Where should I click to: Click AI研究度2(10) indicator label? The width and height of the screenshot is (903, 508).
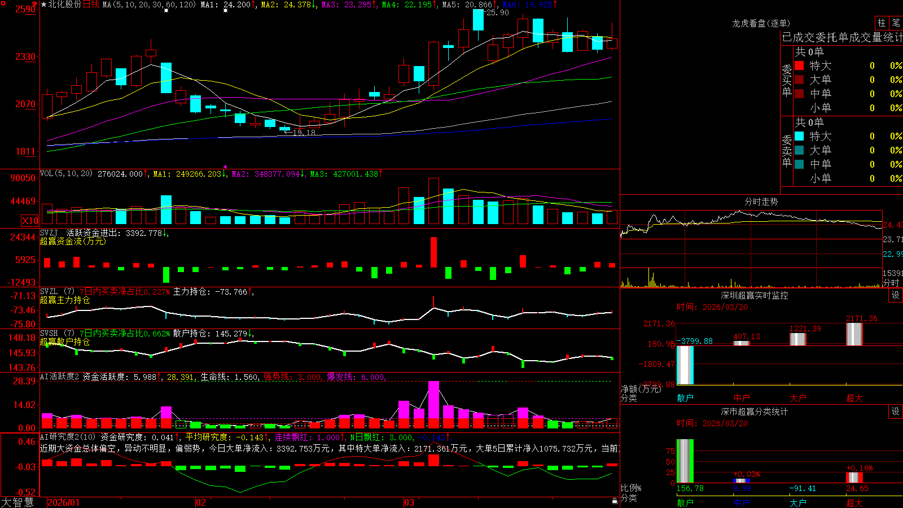click(68, 437)
